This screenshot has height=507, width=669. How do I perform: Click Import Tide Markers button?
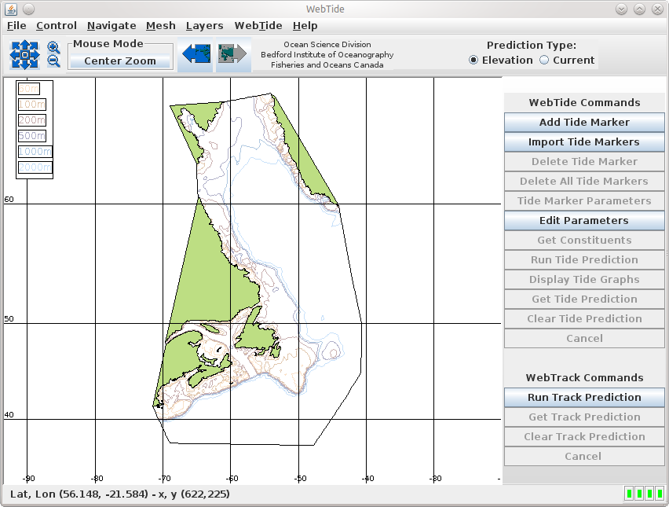(x=584, y=142)
